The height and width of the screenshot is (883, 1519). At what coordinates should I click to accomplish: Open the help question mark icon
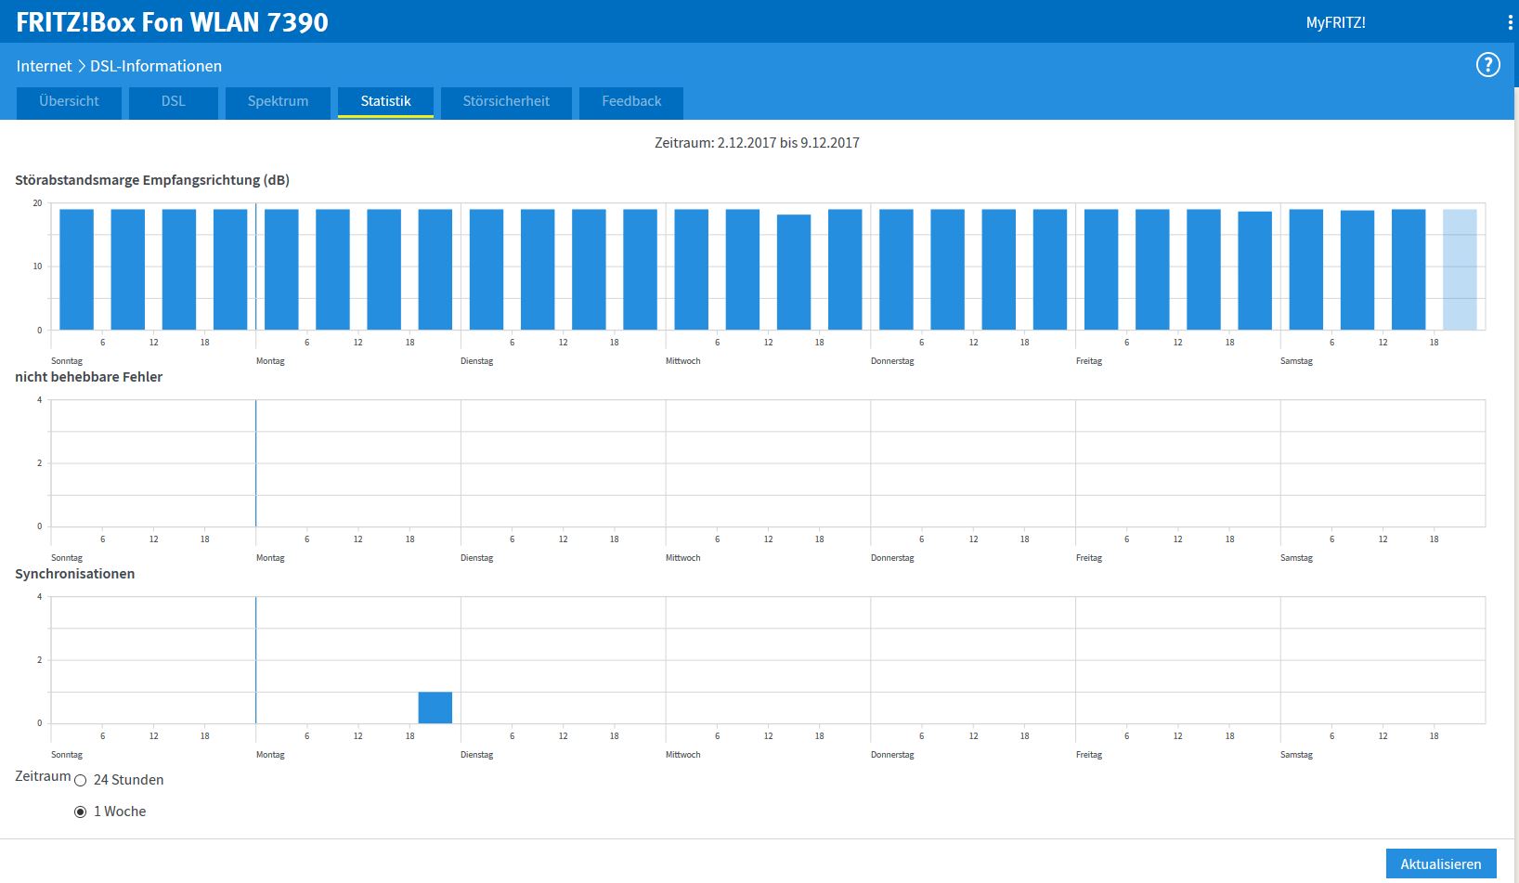1487,65
